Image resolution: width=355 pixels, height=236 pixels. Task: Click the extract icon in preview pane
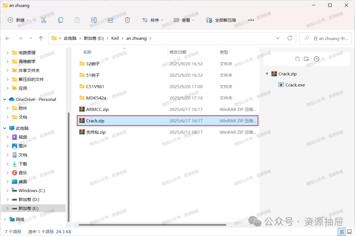click(x=298, y=59)
